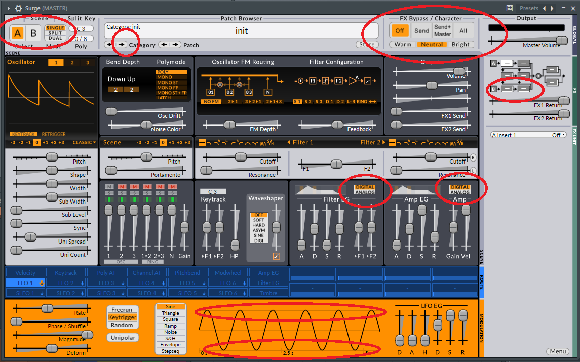This screenshot has height=362, width=580.
Task: Click the Surge gear icon in the title bar
Action: pyautogui.click(x=18, y=8)
